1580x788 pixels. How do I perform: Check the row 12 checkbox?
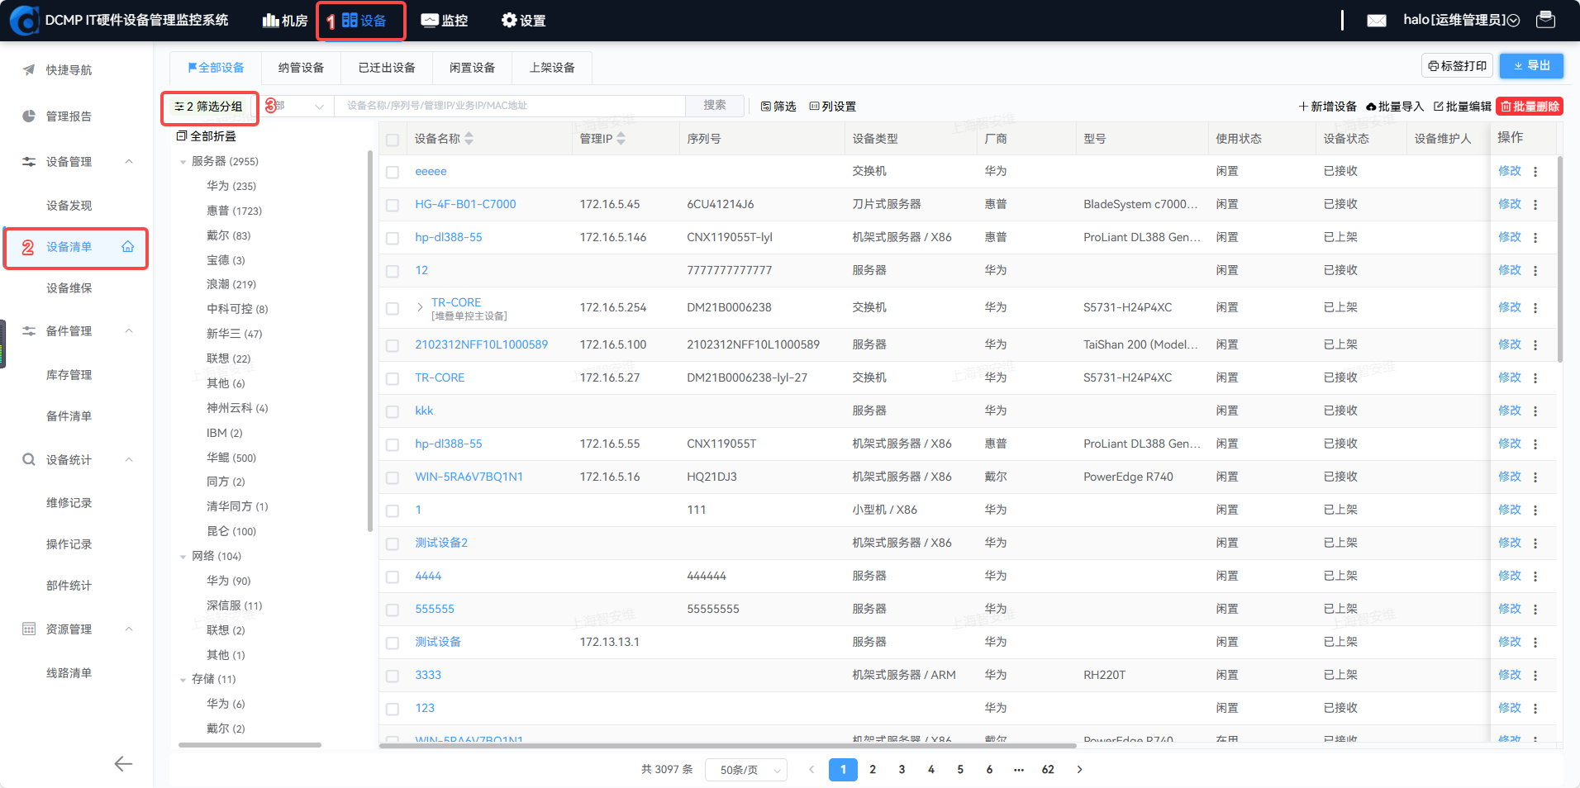(x=393, y=272)
